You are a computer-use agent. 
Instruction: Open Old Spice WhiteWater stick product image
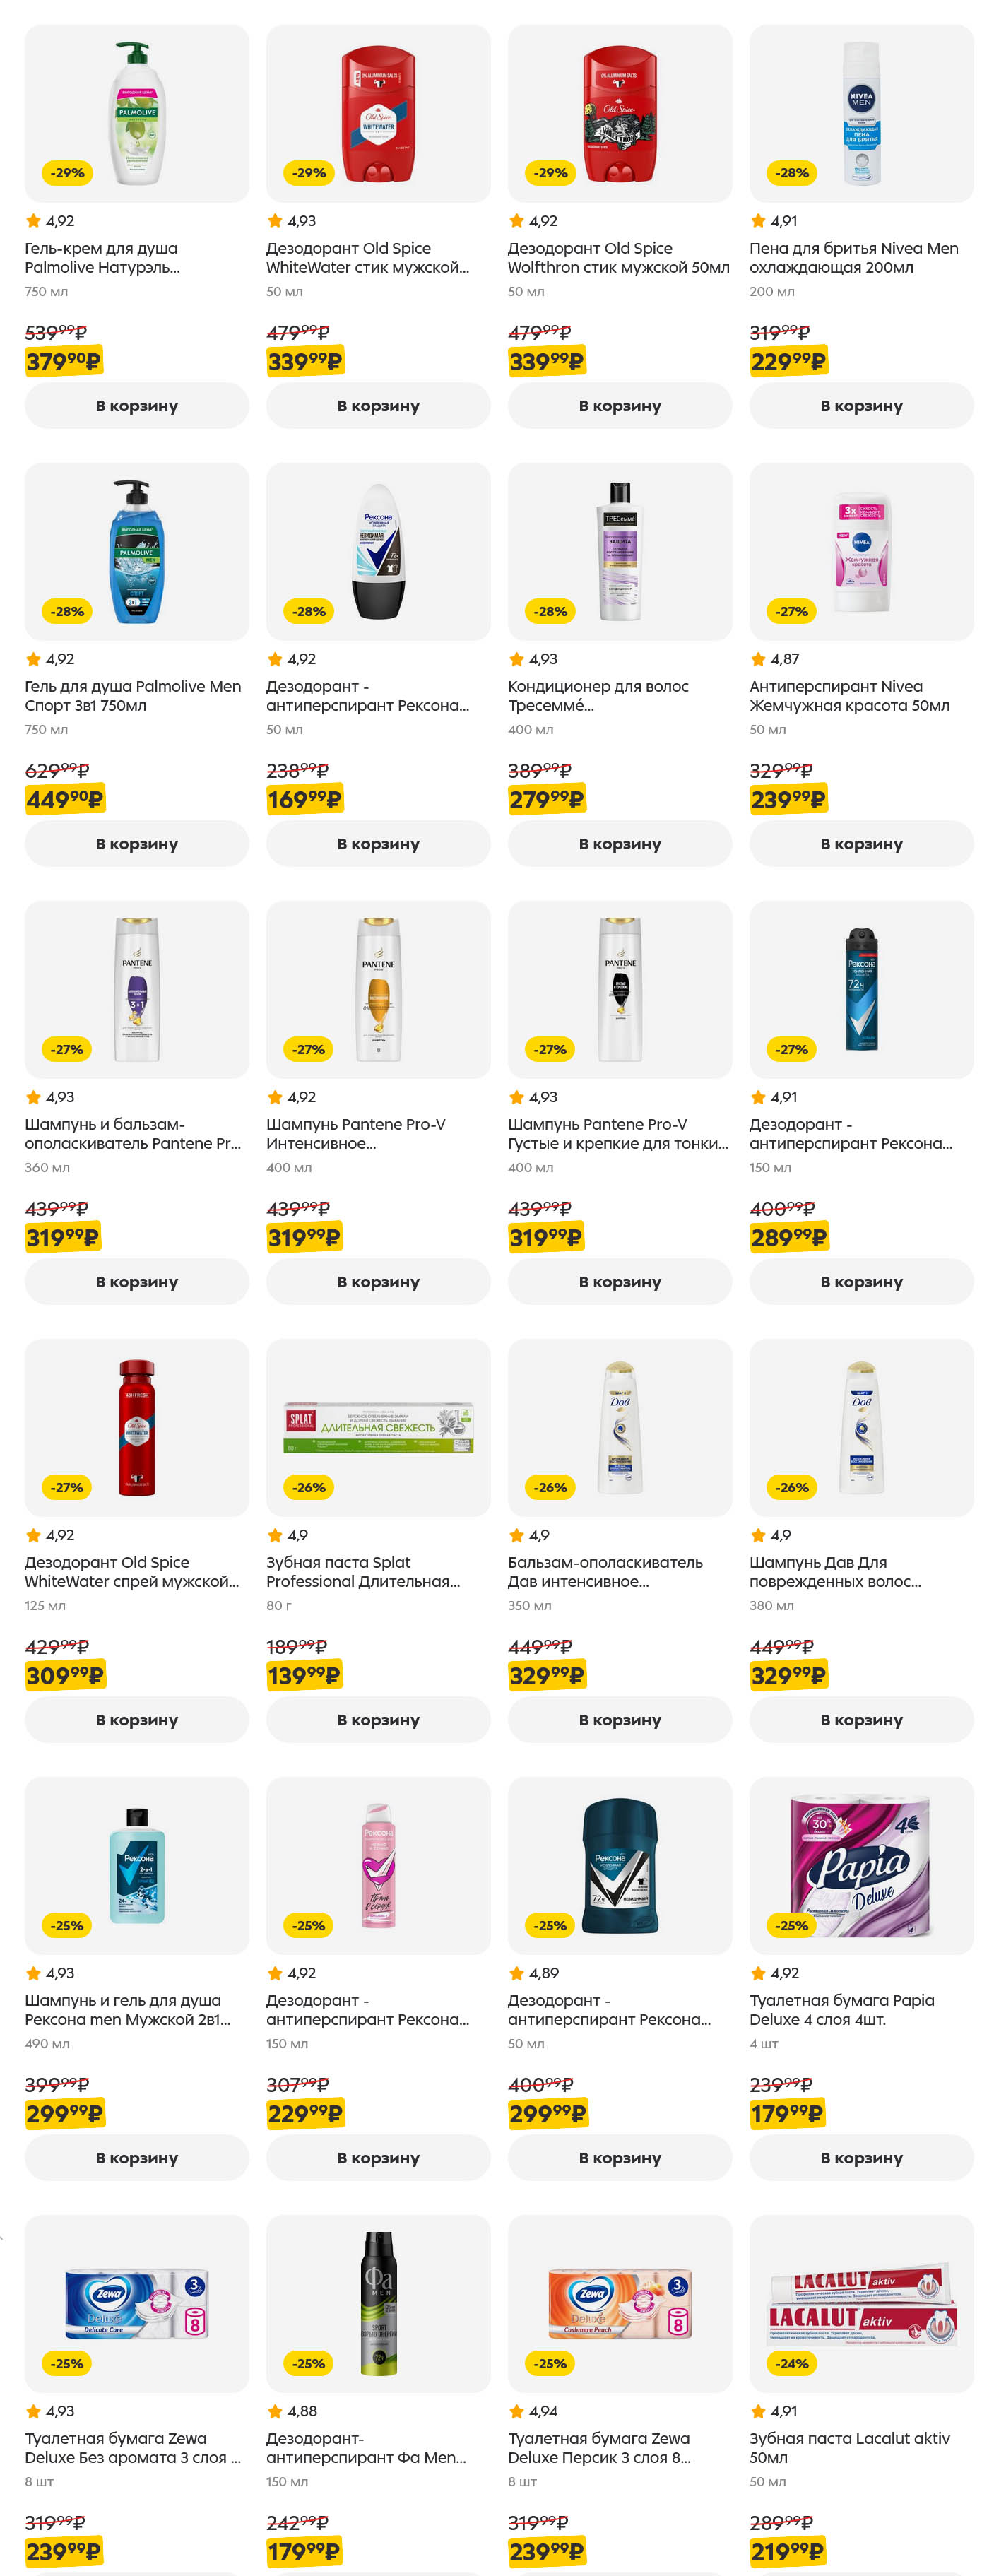[x=378, y=113]
